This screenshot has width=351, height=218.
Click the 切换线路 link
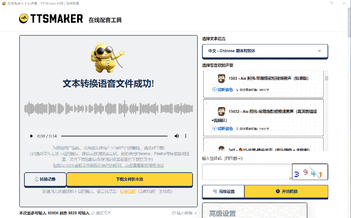coord(128,191)
